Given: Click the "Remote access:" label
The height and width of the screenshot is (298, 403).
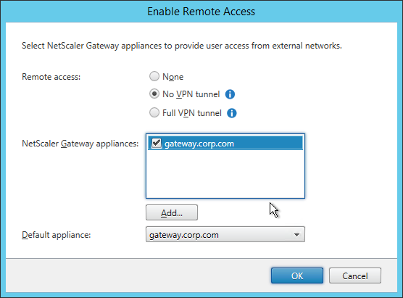Looking at the screenshot, I should point(51,77).
